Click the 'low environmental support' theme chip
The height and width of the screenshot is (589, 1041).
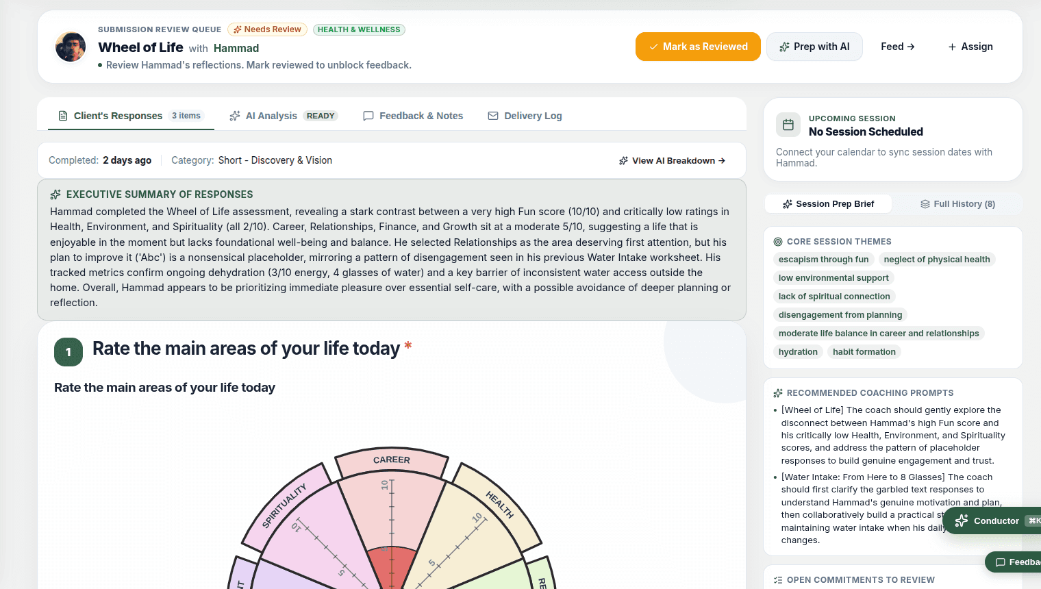833,278
